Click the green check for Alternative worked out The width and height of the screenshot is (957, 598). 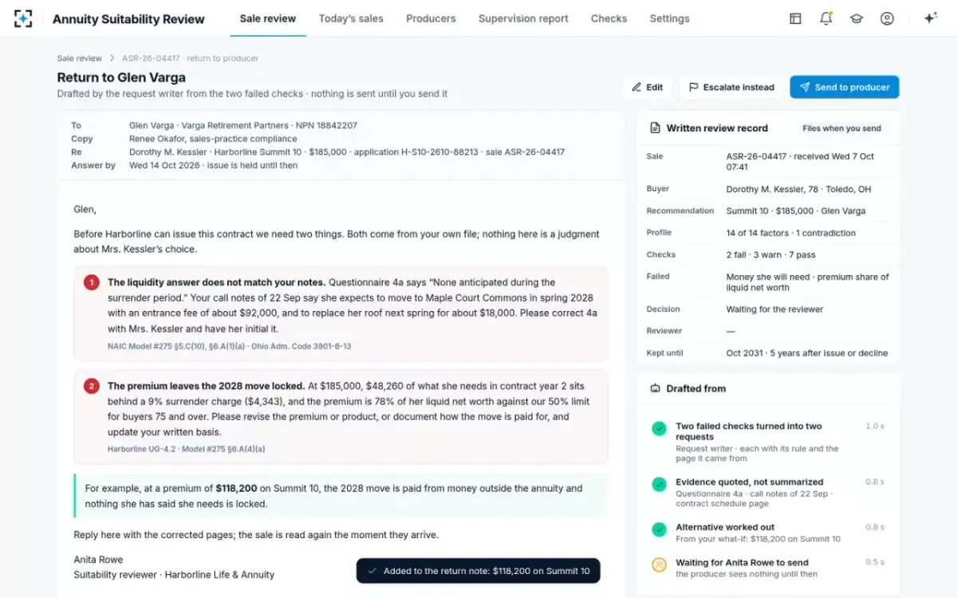(659, 529)
